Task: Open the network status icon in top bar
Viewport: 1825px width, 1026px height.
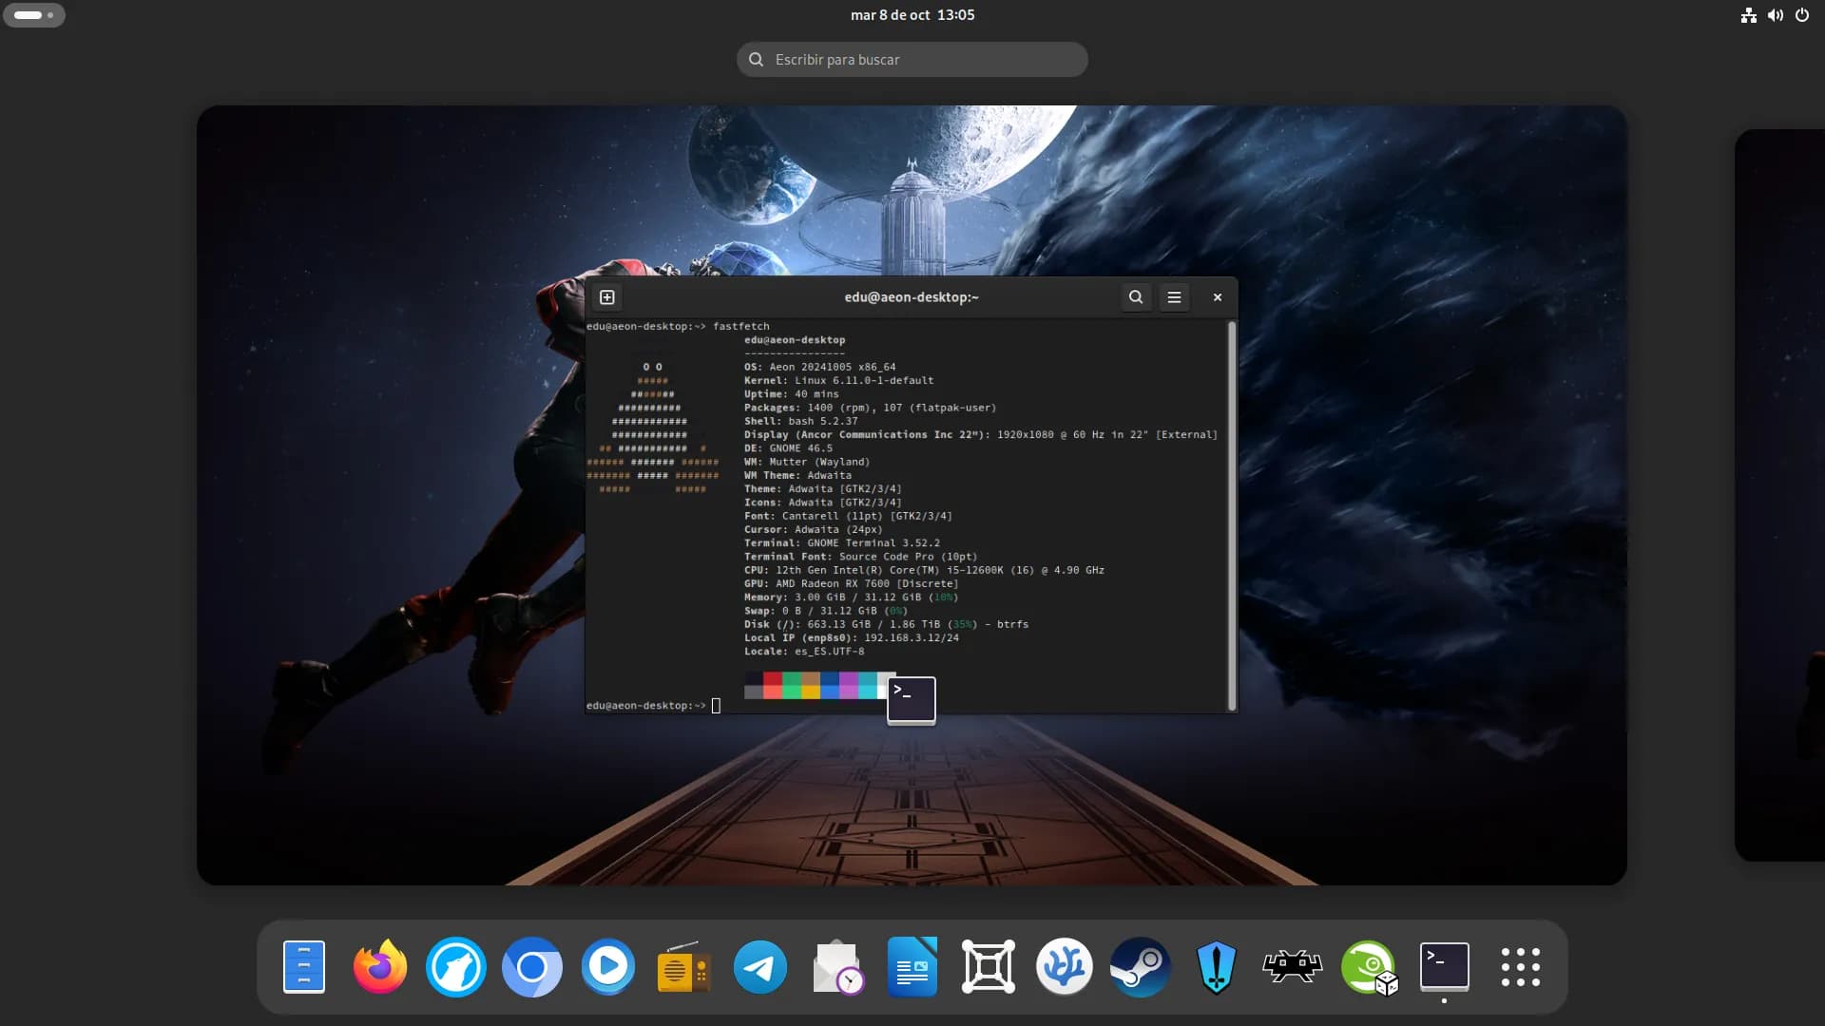Action: coord(1749,15)
